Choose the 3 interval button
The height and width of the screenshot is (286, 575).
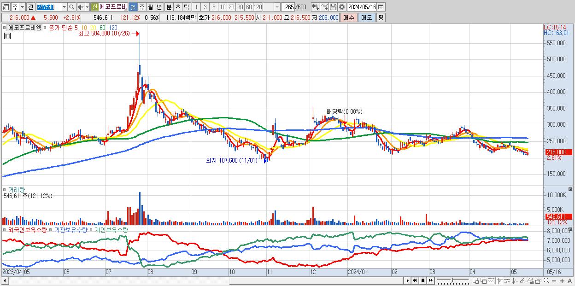pos(205,7)
